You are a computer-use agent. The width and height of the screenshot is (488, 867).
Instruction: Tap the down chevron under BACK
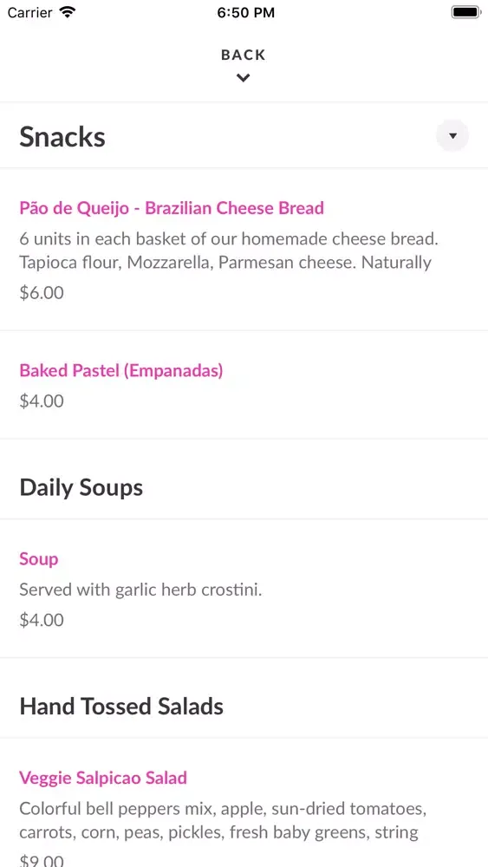(244, 78)
